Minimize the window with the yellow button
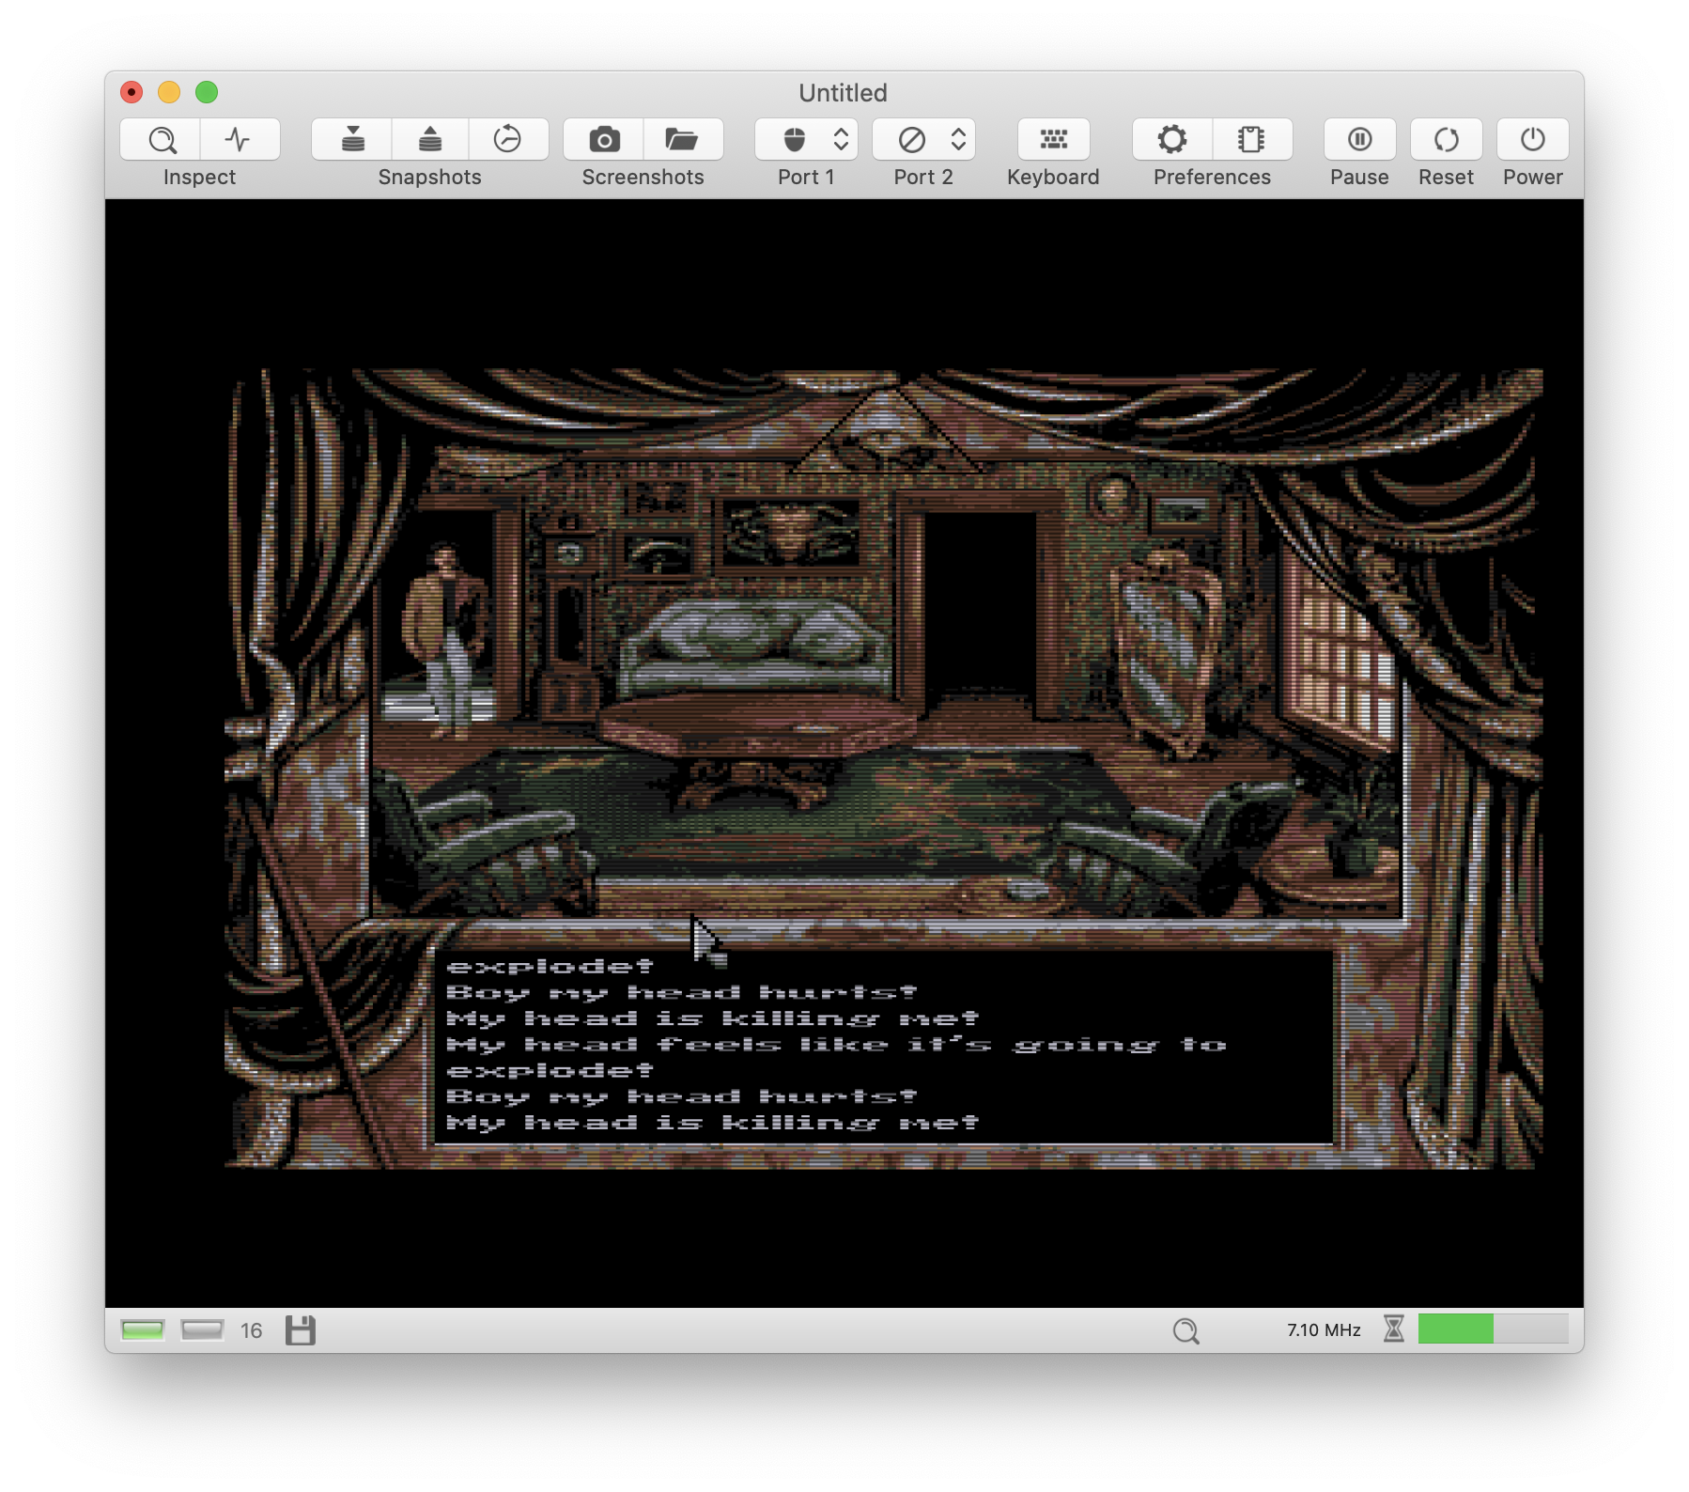The height and width of the screenshot is (1492, 1689). 169,92
